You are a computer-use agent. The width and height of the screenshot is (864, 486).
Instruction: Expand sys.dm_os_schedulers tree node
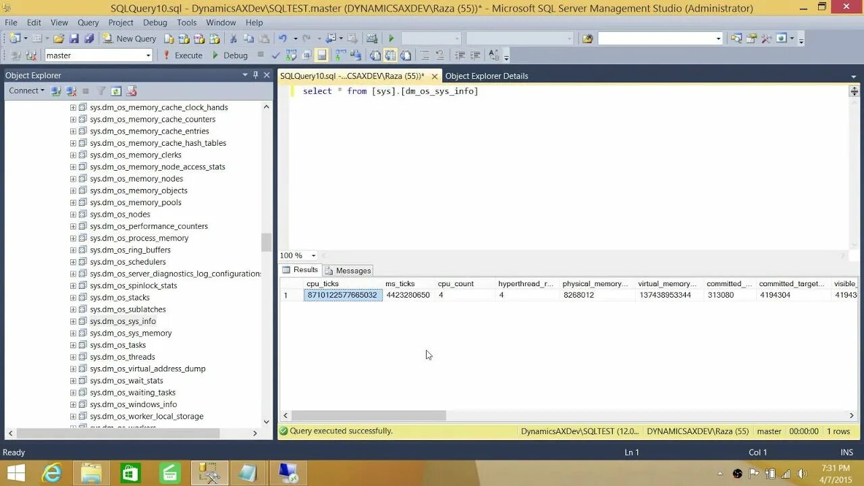tap(73, 262)
